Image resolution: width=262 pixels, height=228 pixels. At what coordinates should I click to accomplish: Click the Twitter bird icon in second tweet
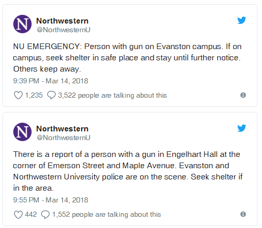click(x=242, y=128)
